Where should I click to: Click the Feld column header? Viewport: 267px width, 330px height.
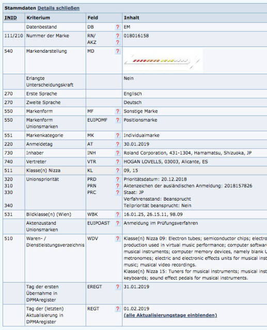[x=93, y=18]
